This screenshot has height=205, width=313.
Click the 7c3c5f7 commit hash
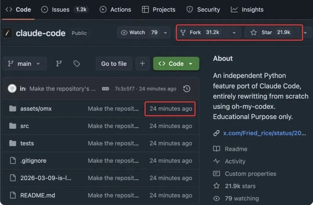[x=124, y=89]
